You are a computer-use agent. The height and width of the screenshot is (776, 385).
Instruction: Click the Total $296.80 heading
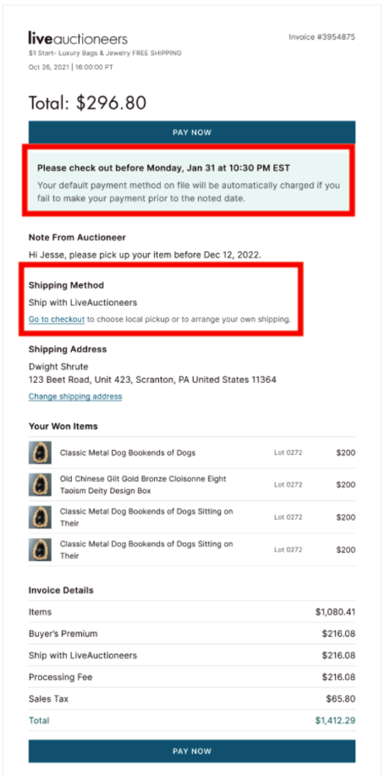coord(88,103)
